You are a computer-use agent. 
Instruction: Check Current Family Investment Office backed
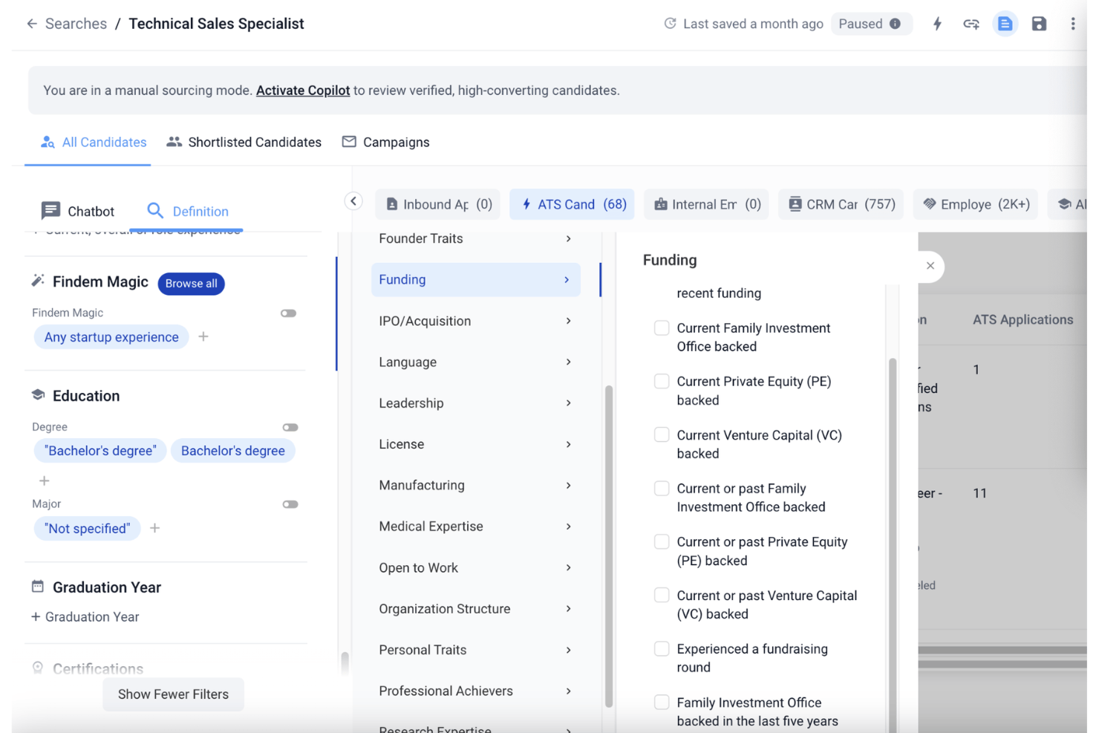click(661, 328)
